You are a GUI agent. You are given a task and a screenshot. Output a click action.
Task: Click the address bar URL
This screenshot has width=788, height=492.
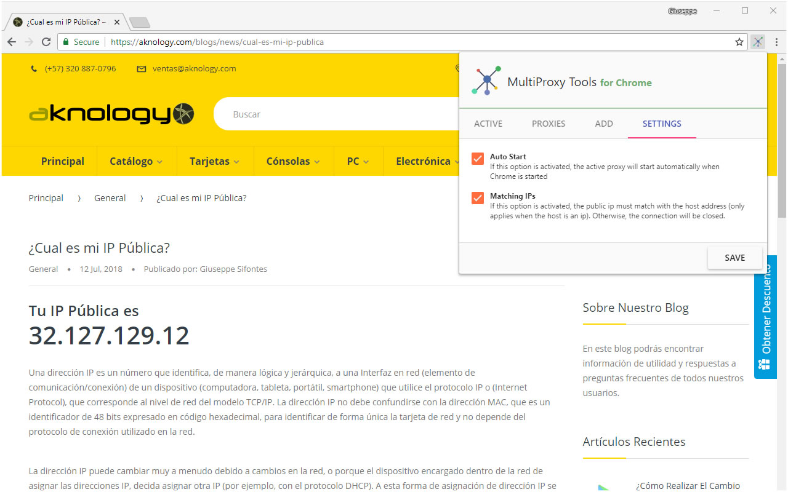click(217, 42)
